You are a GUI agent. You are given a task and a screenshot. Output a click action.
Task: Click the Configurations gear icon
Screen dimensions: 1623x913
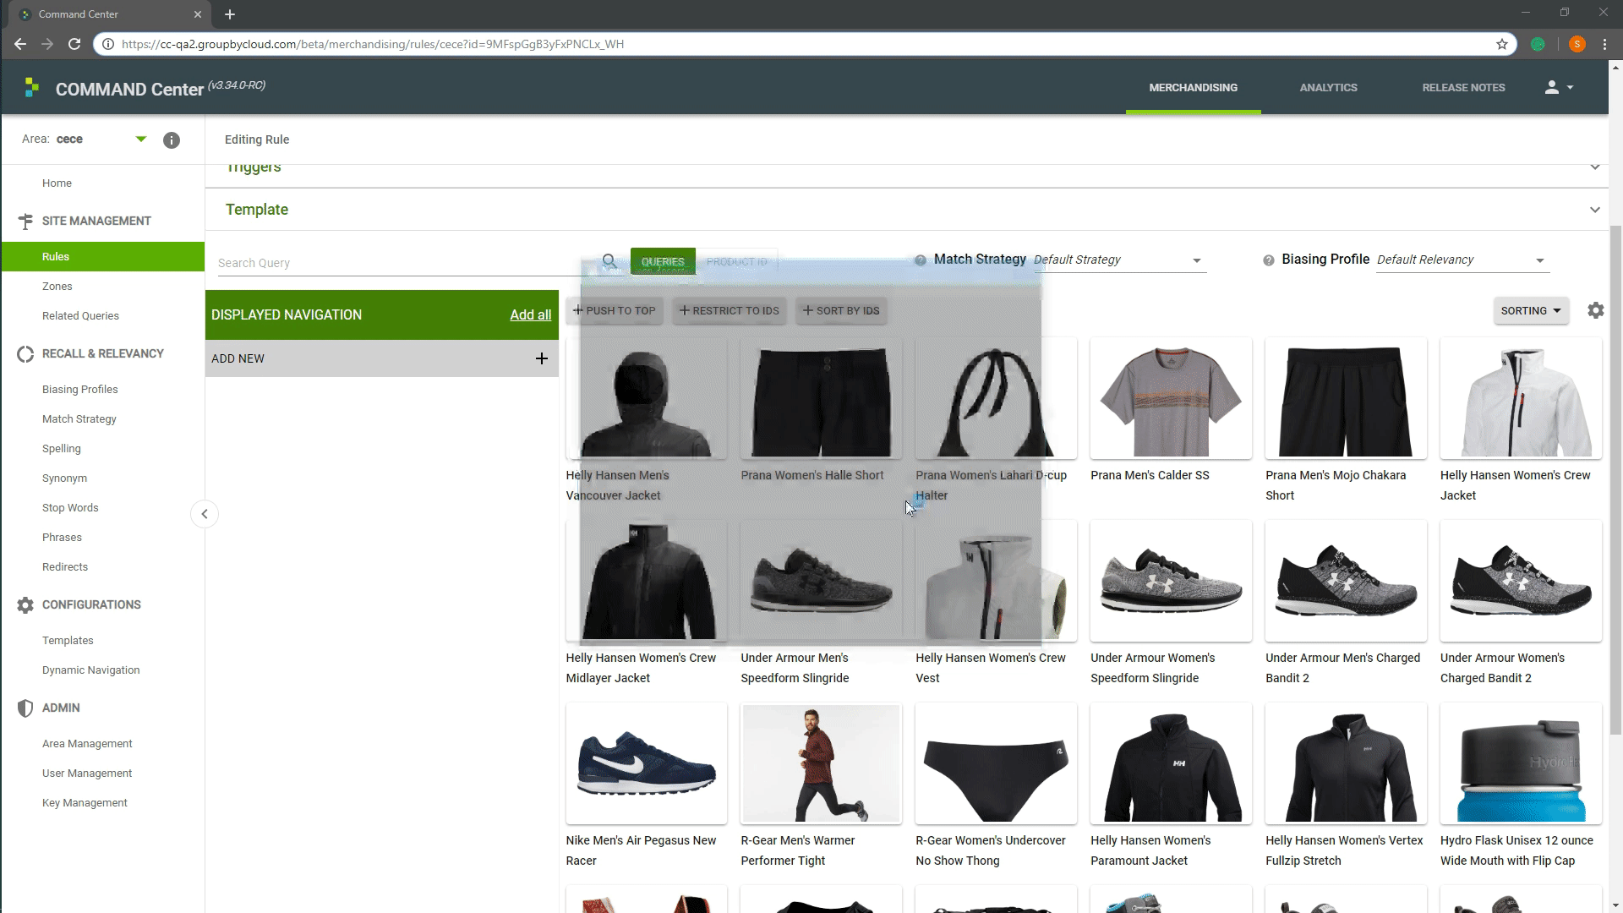[25, 605]
